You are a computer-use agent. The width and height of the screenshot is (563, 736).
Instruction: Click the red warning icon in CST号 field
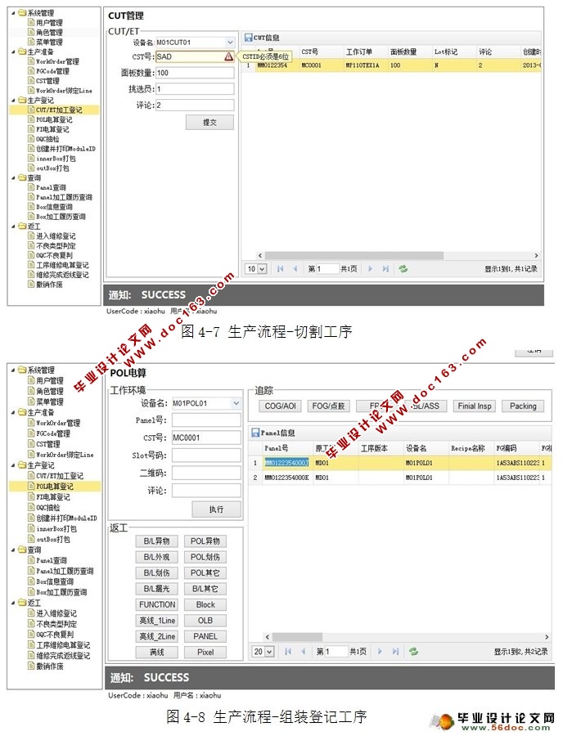(228, 56)
